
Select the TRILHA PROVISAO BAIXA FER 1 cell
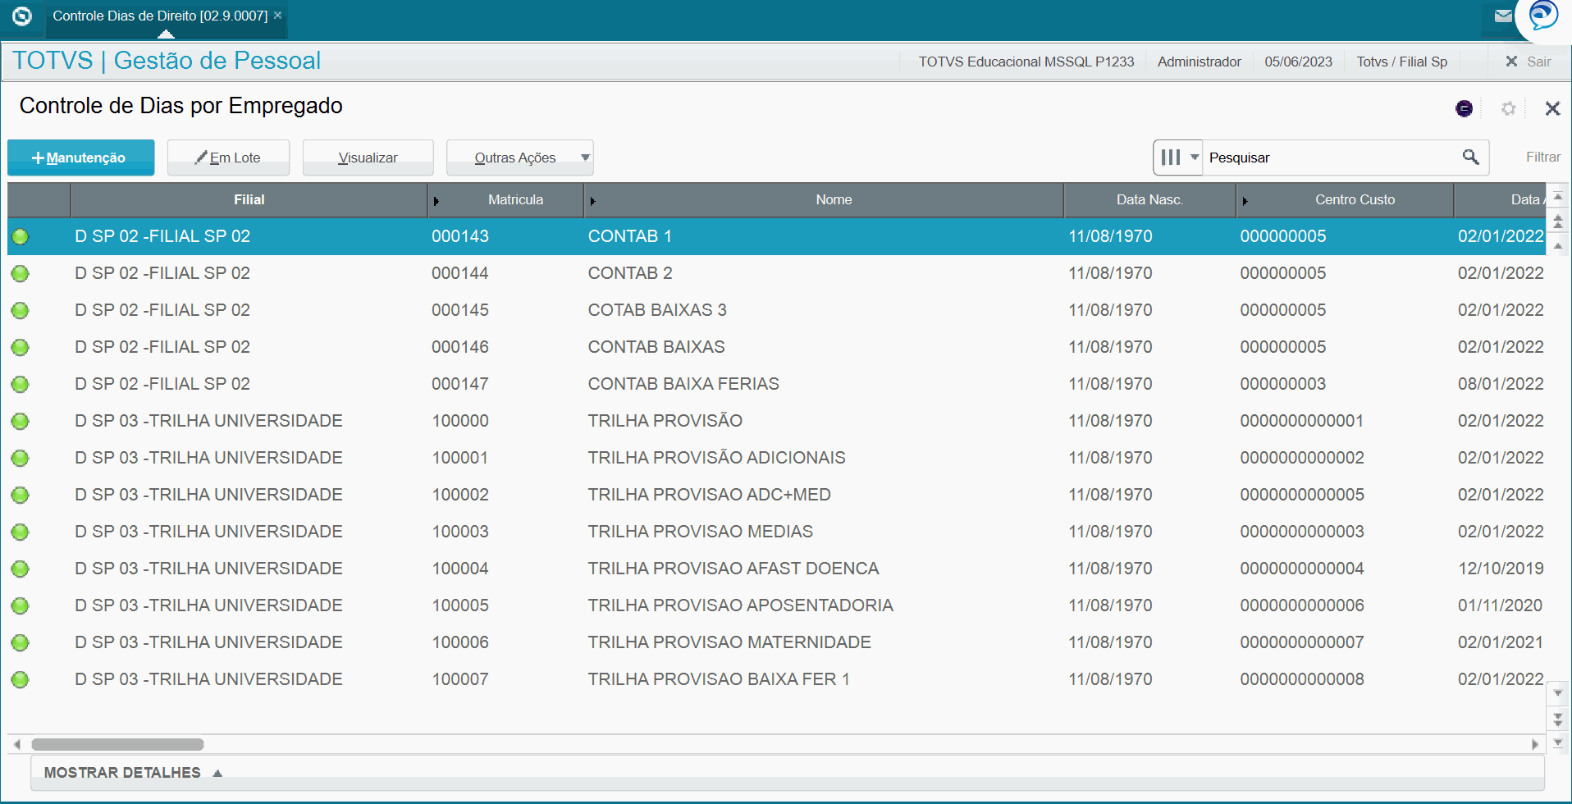click(x=719, y=679)
